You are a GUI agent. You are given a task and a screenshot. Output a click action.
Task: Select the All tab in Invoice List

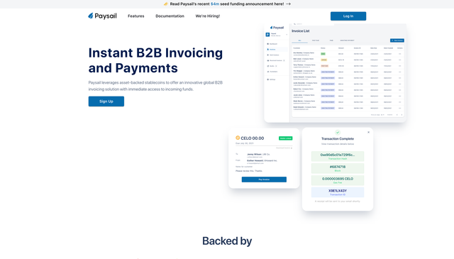coord(299,40)
